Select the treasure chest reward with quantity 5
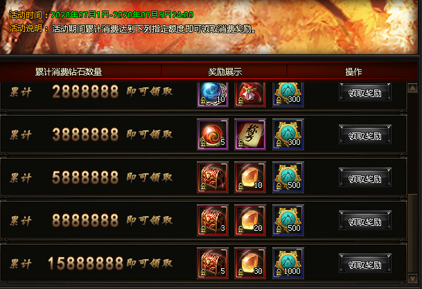 click(x=213, y=263)
